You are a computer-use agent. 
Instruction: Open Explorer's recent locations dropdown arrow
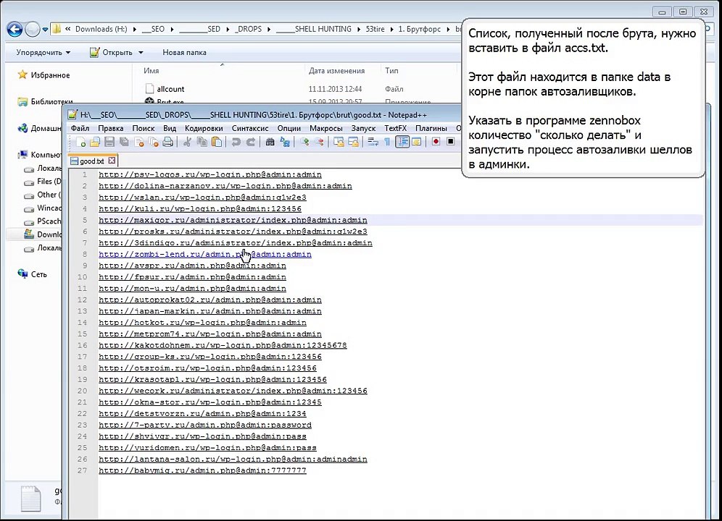(45, 30)
